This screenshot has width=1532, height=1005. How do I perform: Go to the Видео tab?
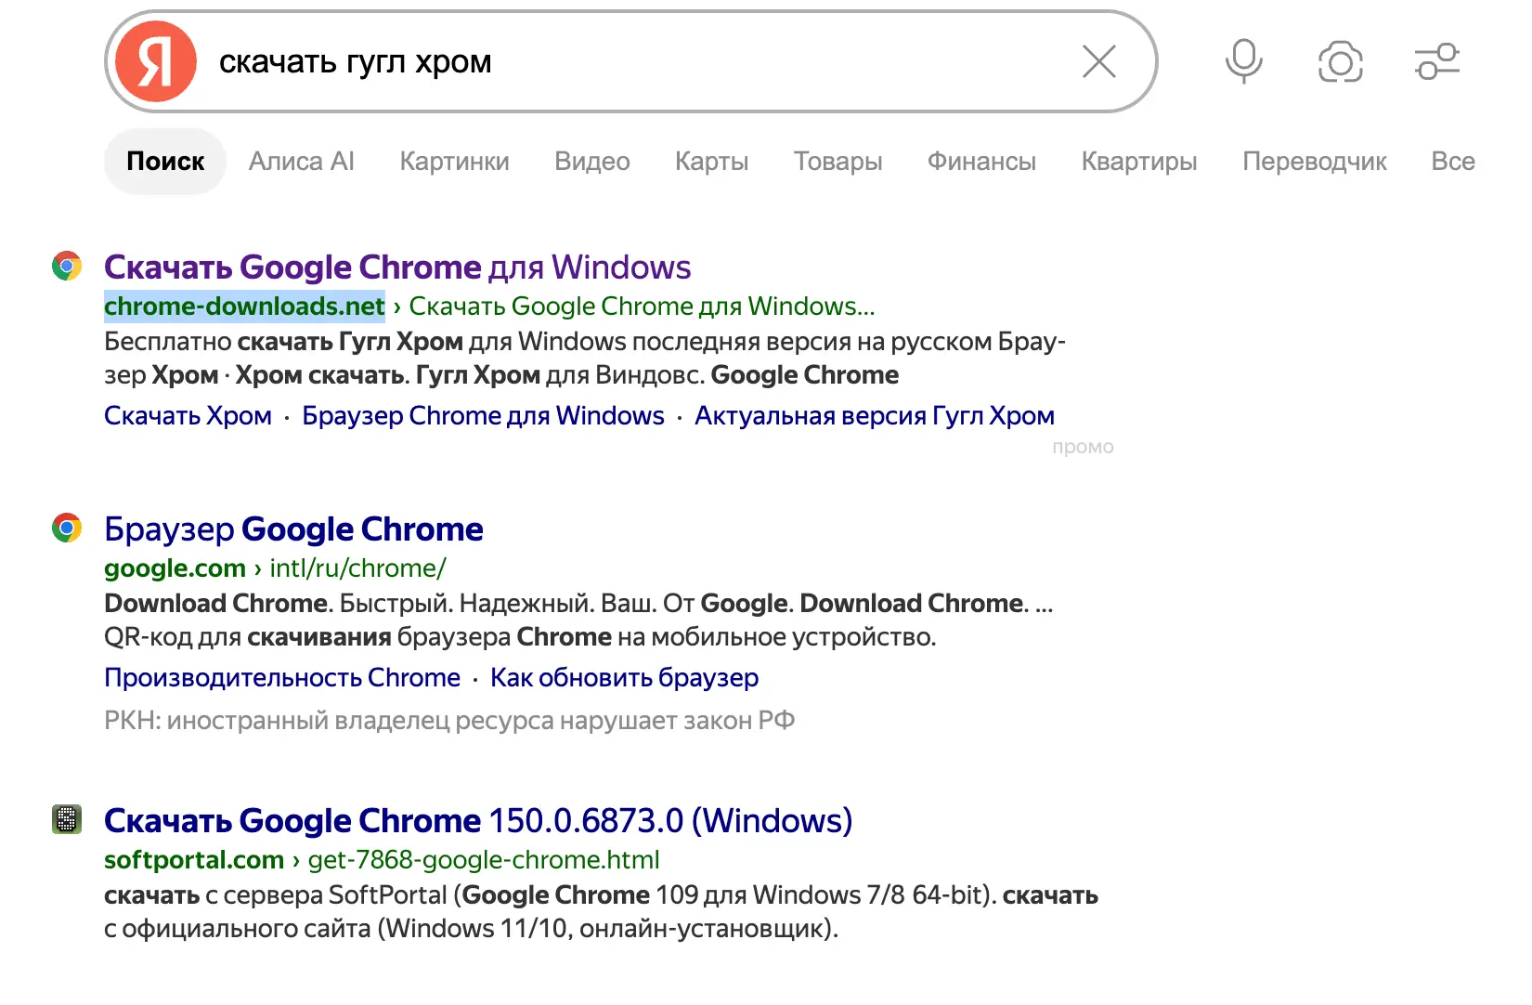point(592,162)
